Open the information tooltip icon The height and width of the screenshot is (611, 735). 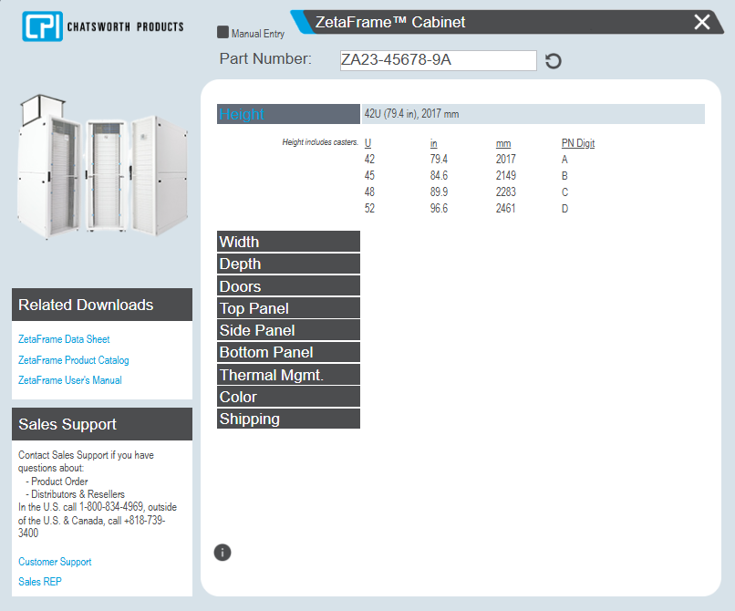(222, 552)
